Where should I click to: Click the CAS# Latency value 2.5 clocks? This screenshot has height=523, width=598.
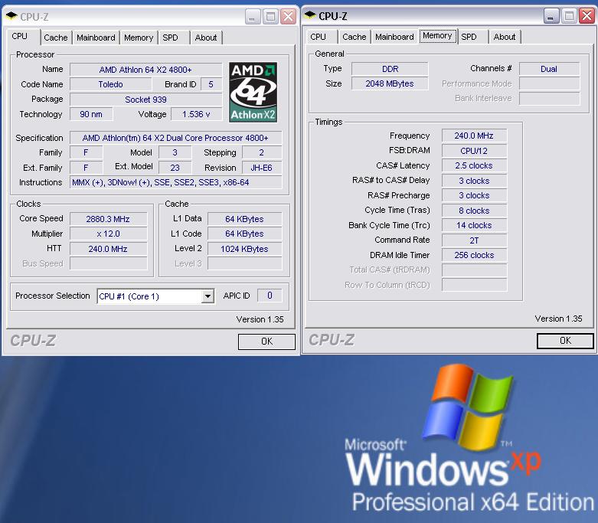[474, 165]
